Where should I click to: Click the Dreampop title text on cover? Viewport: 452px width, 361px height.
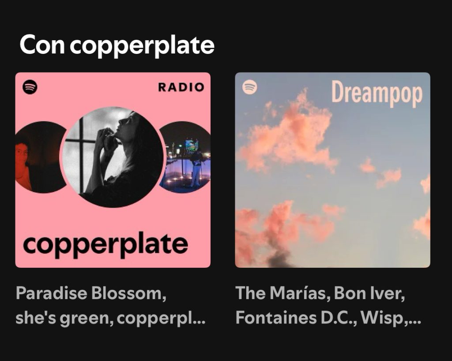click(x=377, y=93)
